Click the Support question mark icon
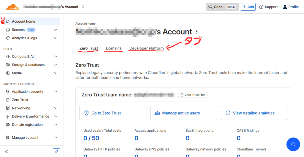 pyautogui.click(x=262, y=7)
